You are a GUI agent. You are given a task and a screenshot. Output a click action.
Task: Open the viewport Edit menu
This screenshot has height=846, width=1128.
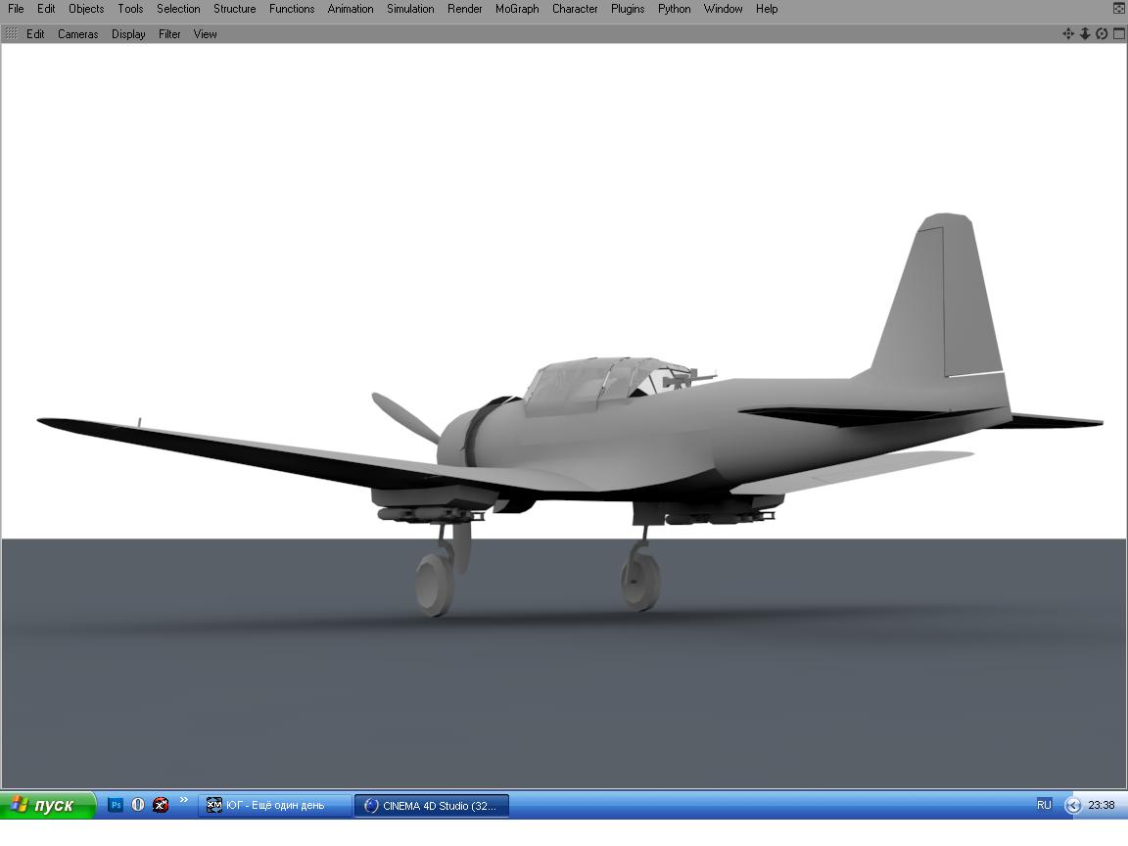[35, 34]
